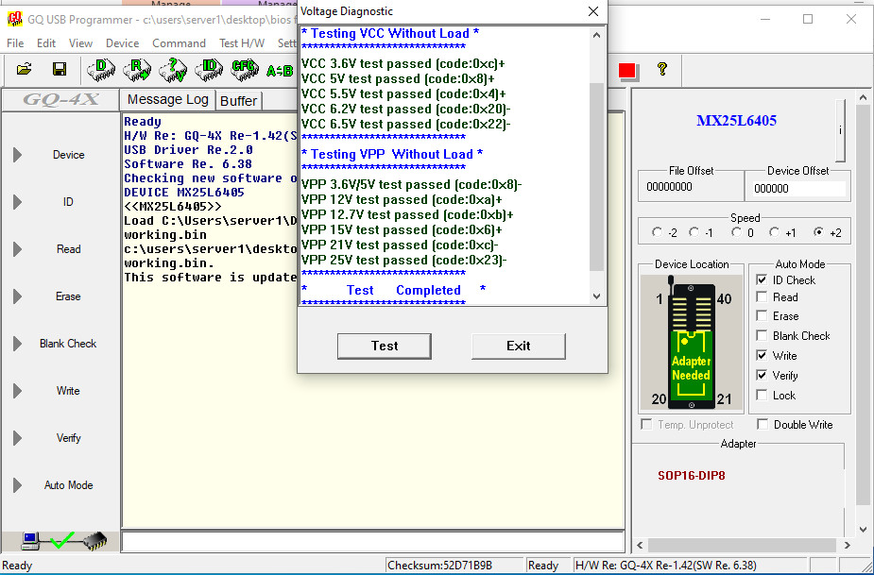Enable the Double Write checkbox
Image resolution: width=874 pixels, height=575 pixels.
(763, 425)
